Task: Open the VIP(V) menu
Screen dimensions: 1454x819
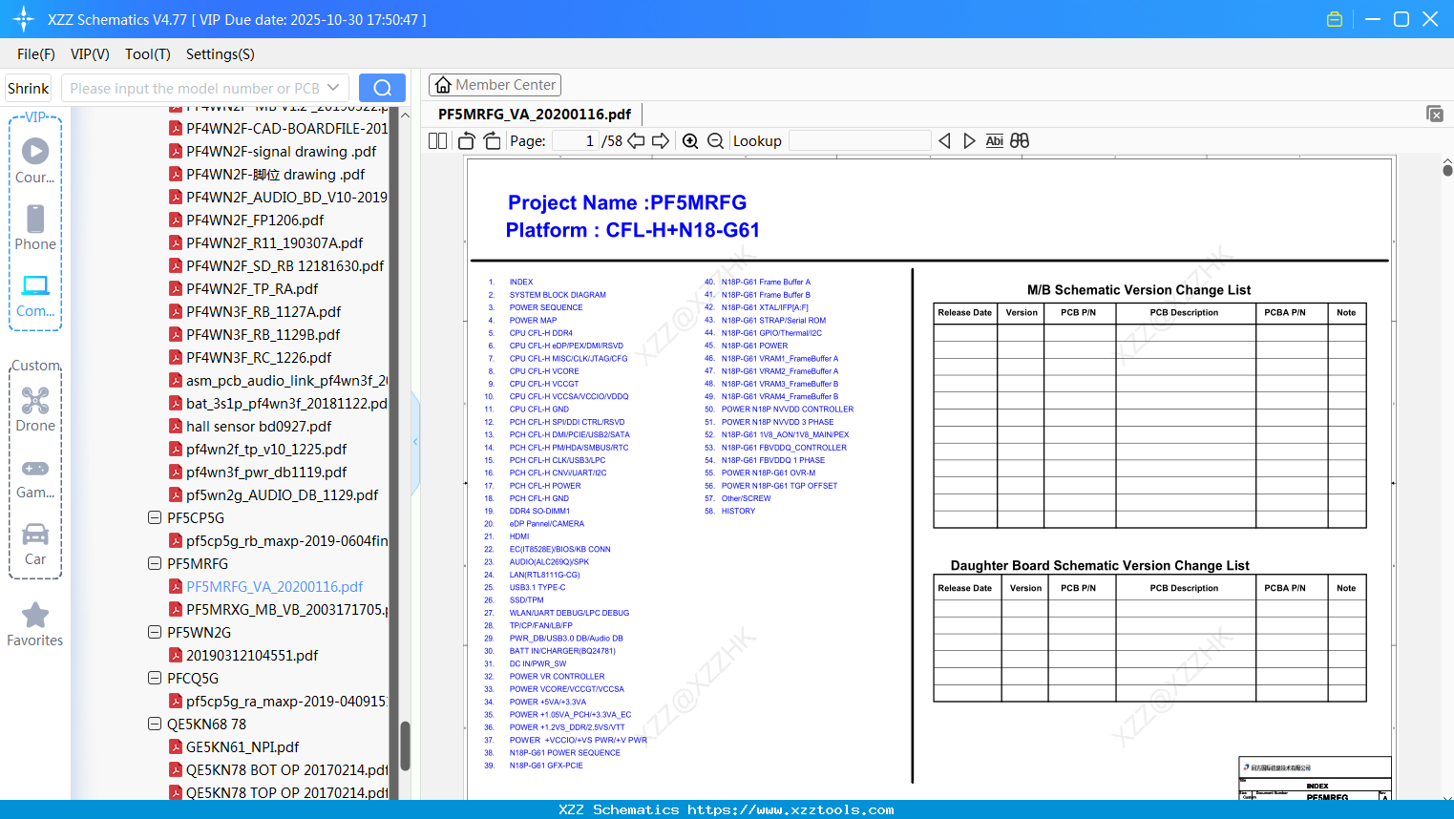Action: click(90, 54)
